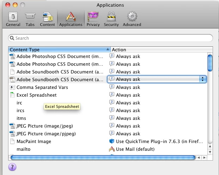Open the Content preferences pane

(47, 19)
